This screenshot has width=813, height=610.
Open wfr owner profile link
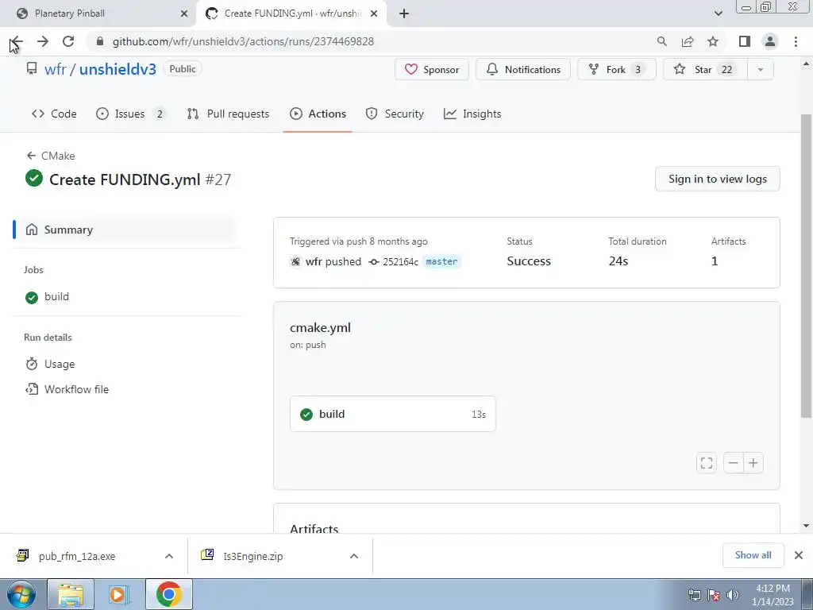coord(56,69)
